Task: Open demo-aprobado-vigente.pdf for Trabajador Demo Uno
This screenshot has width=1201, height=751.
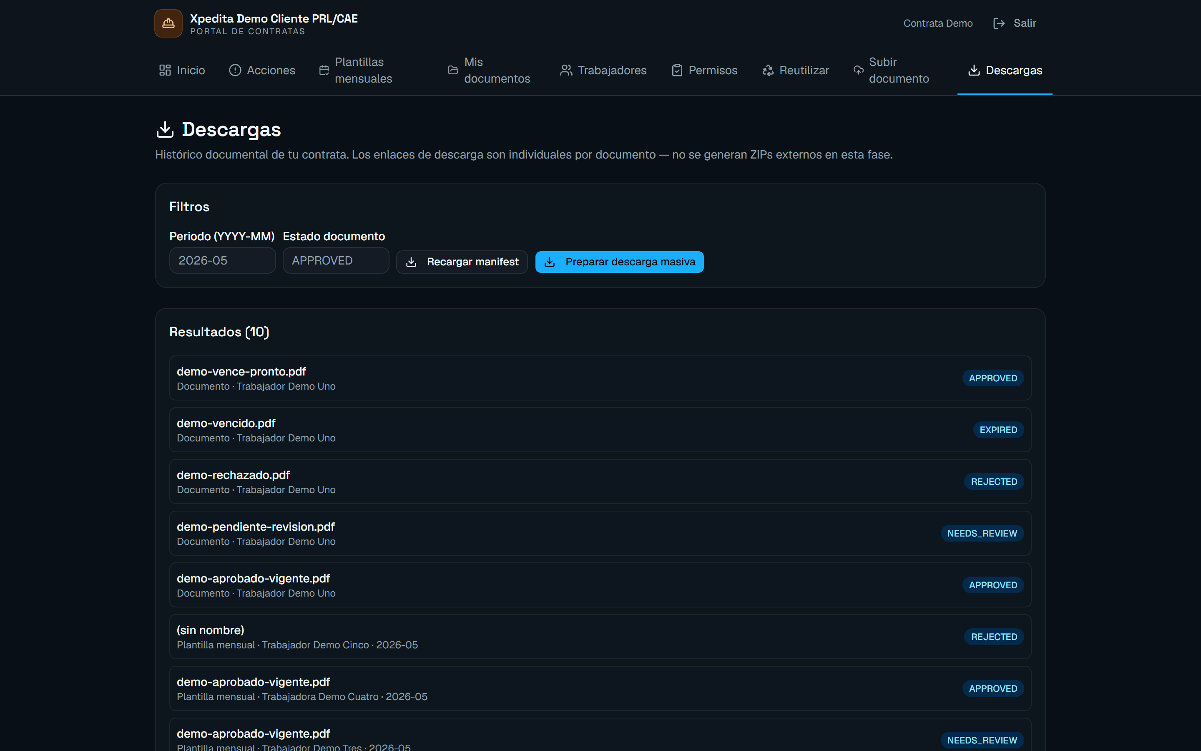Action: (600, 585)
